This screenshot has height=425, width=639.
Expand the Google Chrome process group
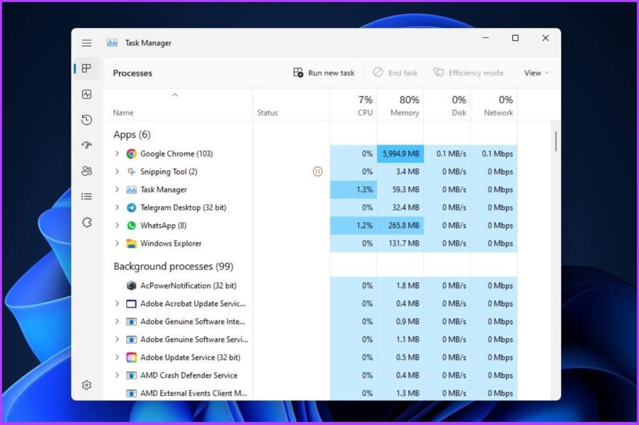coord(117,153)
